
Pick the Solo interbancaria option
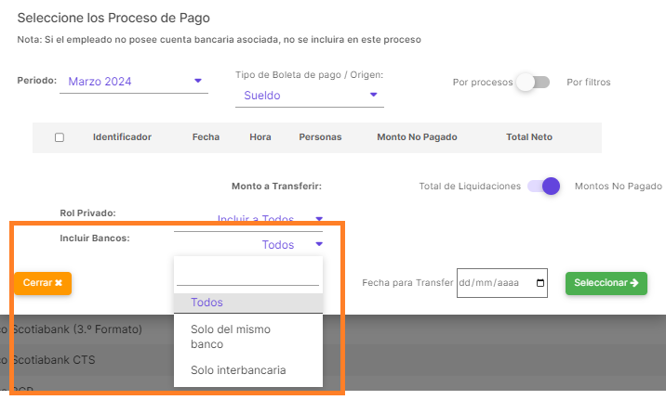[x=238, y=370]
